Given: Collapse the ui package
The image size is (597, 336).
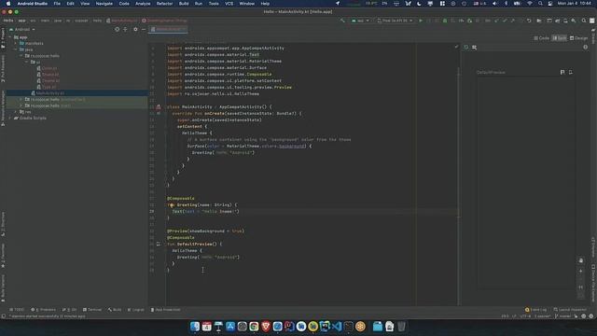Looking at the screenshot, I should point(27,62).
